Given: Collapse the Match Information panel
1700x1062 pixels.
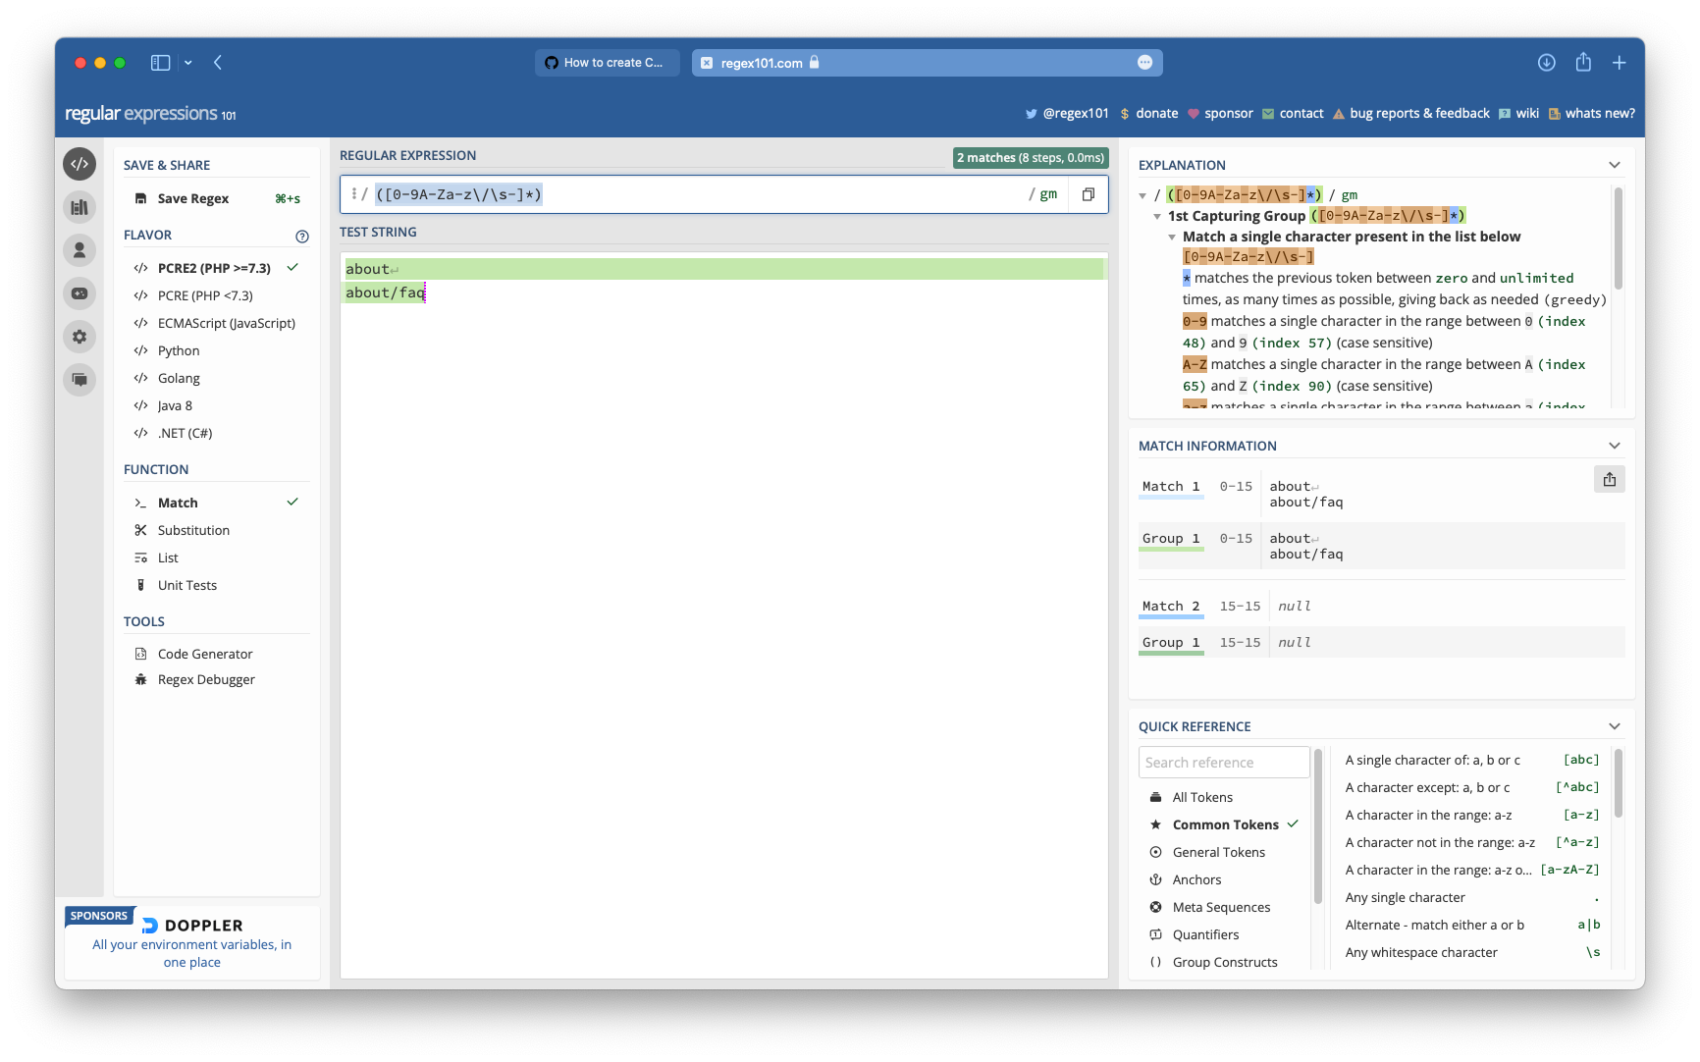Looking at the screenshot, I should pyautogui.click(x=1615, y=445).
